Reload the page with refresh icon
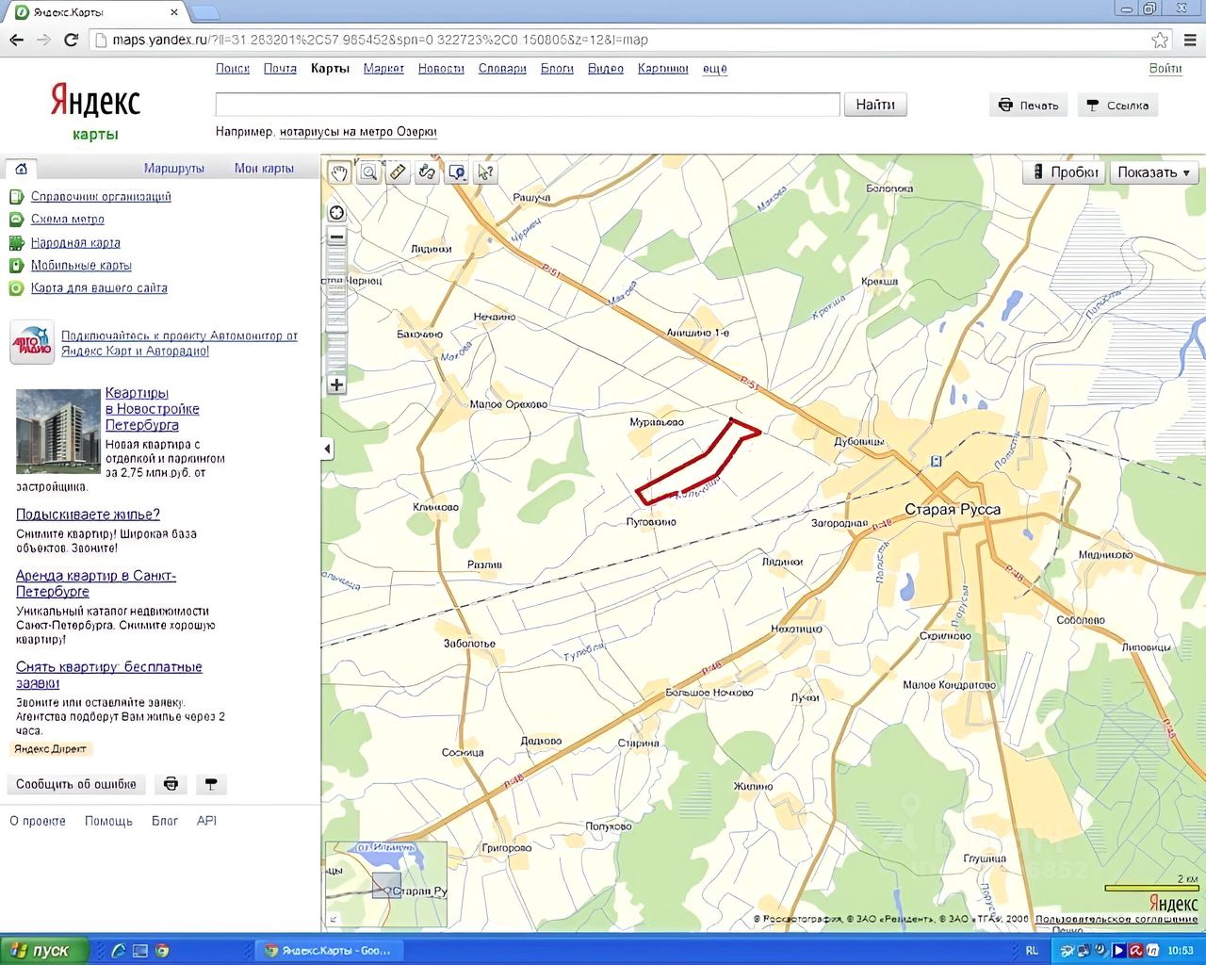1206x965 pixels. [x=71, y=40]
